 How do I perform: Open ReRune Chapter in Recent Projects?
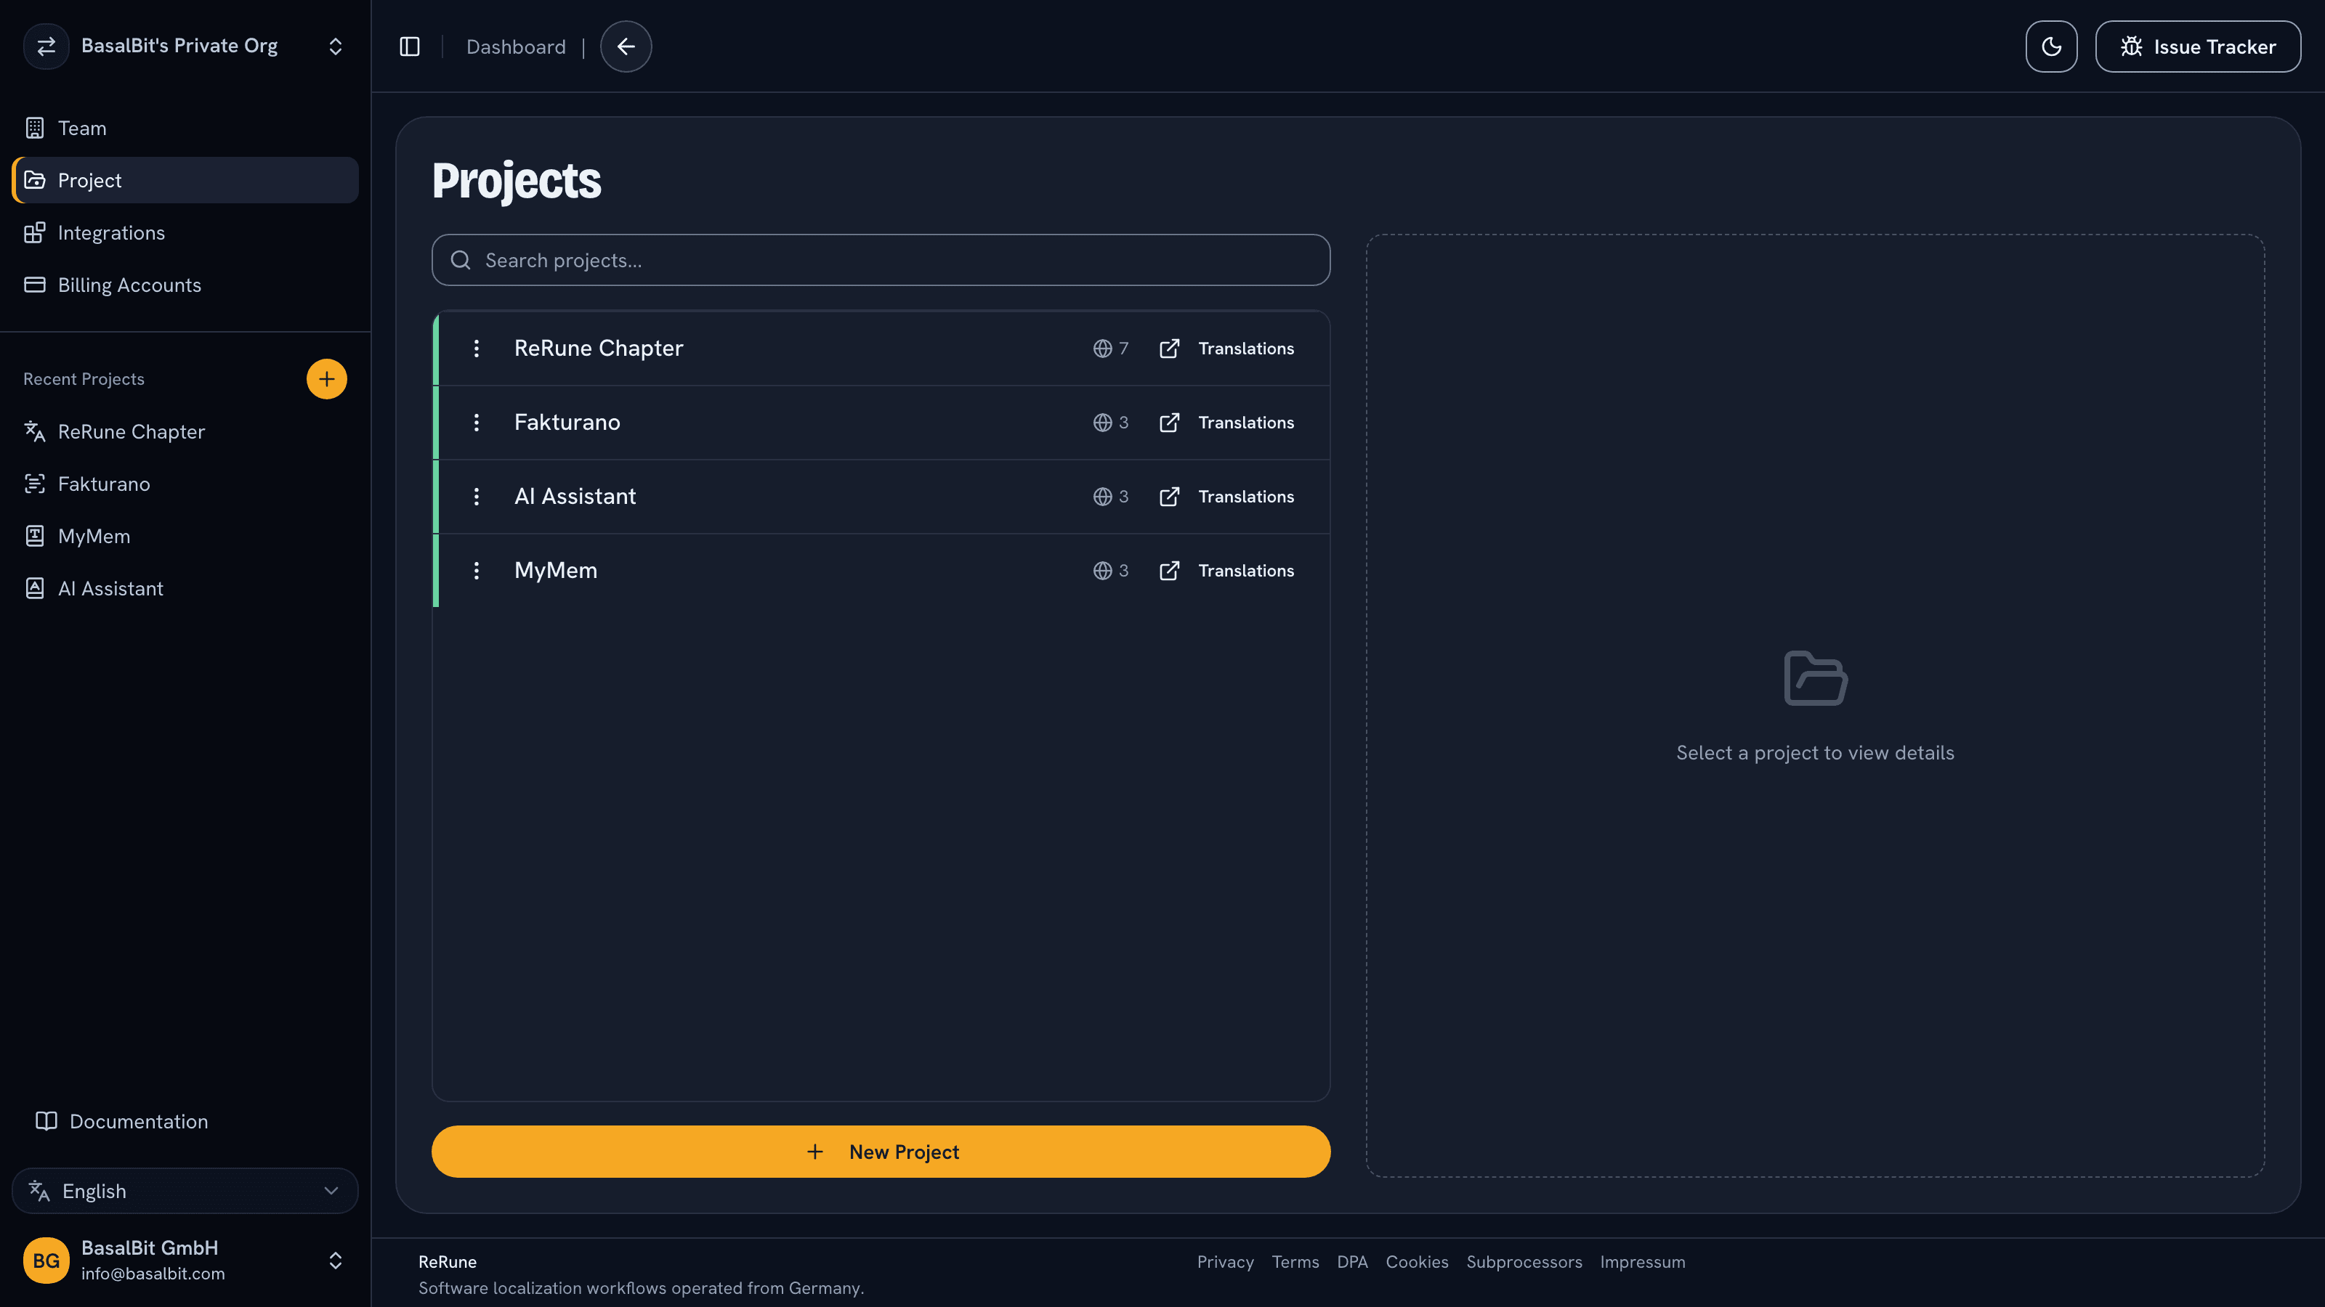click(x=185, y=431)
